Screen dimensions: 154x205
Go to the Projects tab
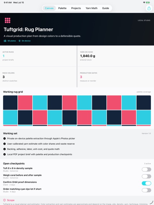click(76, 8)
